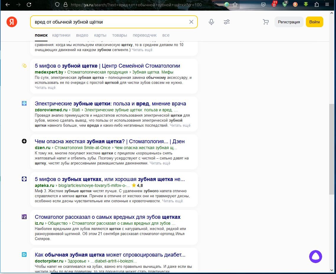This screenshot has height=274, width=336.
Task: Click the green download arrow extension
Action: tap(306, 4)
